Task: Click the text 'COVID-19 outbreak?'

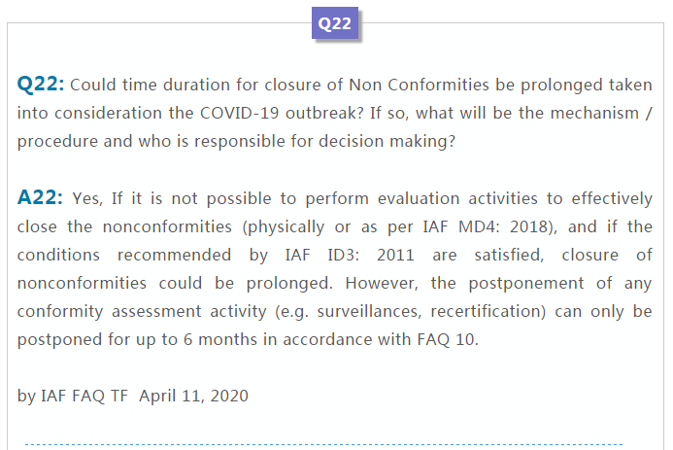Action: click(282, 113)
